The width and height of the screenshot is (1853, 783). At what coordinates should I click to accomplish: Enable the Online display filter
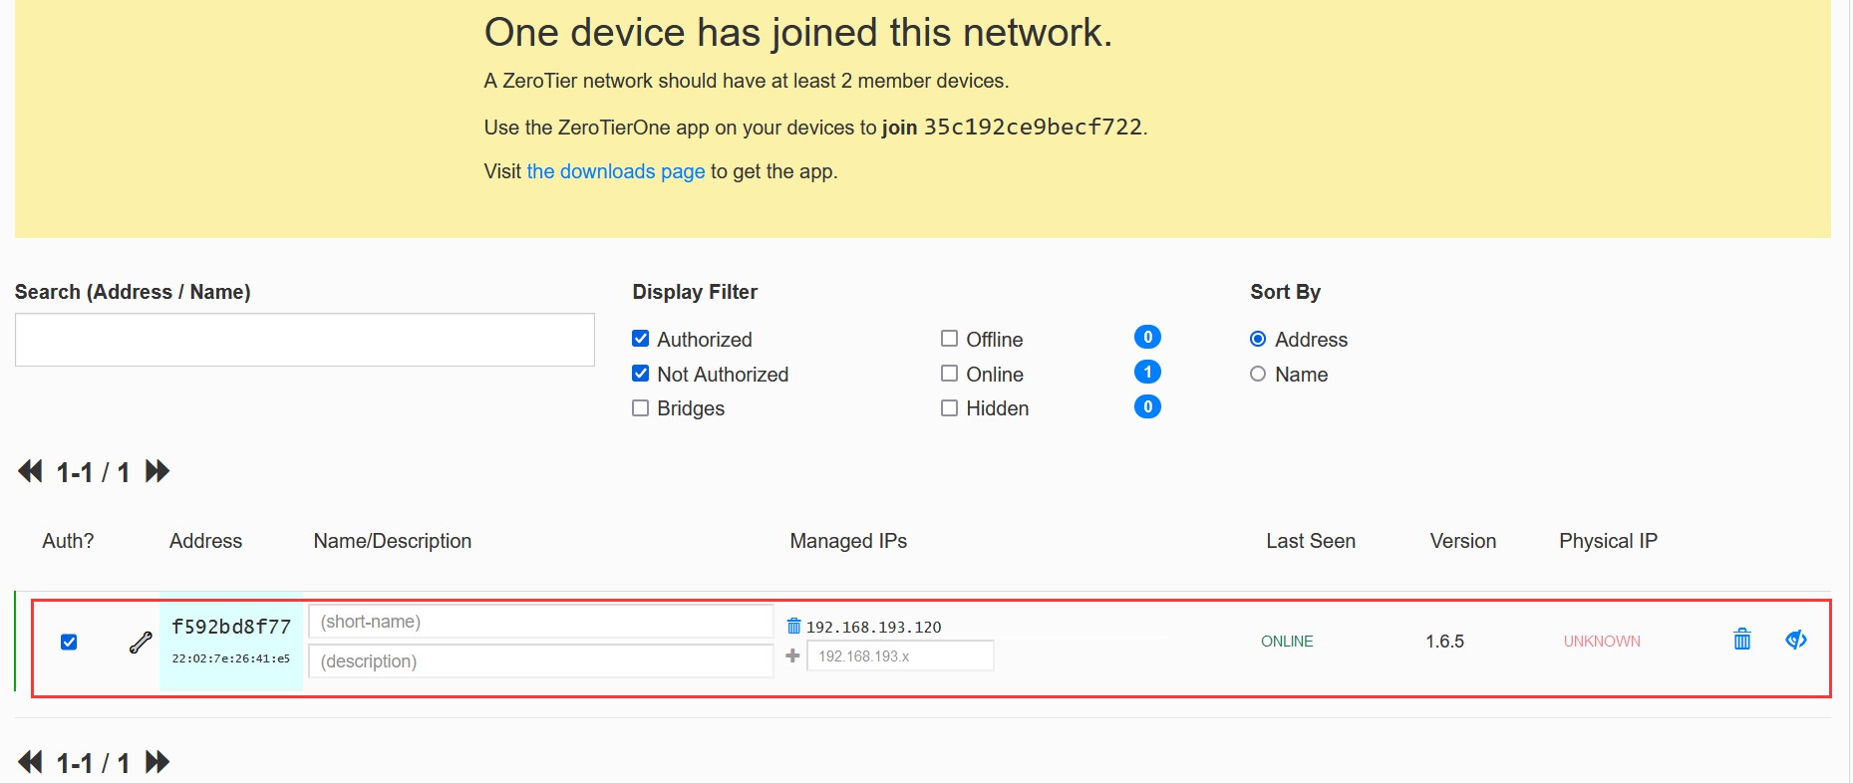pyautogui.click(x=950, y=374)
